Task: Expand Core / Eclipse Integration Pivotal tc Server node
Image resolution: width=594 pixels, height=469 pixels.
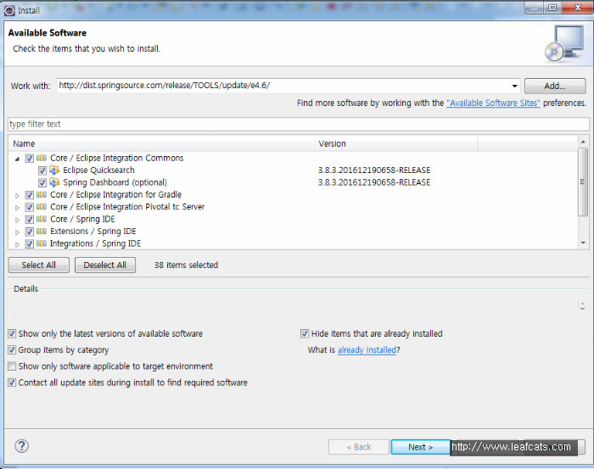Action: (x=17, y=208)
